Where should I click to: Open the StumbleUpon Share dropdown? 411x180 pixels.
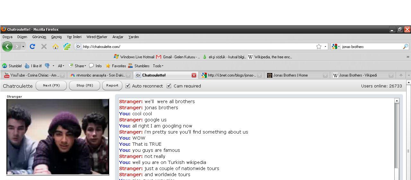(x=77, y=66)
